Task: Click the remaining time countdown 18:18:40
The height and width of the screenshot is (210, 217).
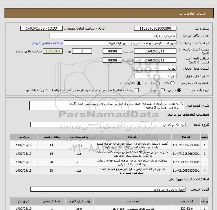Action: (53, 51)
